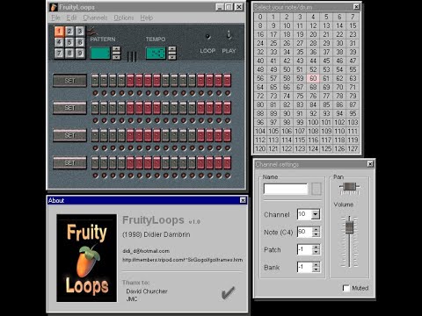Select note 72 in the note grid

pyautogui.click(x=260, y=96)
